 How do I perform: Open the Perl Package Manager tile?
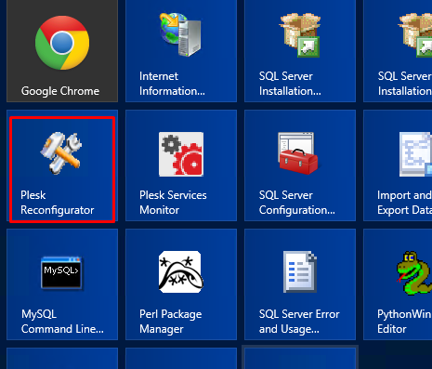point(181,284)
